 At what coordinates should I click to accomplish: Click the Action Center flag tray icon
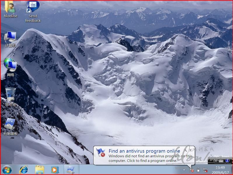click(191, 170)
